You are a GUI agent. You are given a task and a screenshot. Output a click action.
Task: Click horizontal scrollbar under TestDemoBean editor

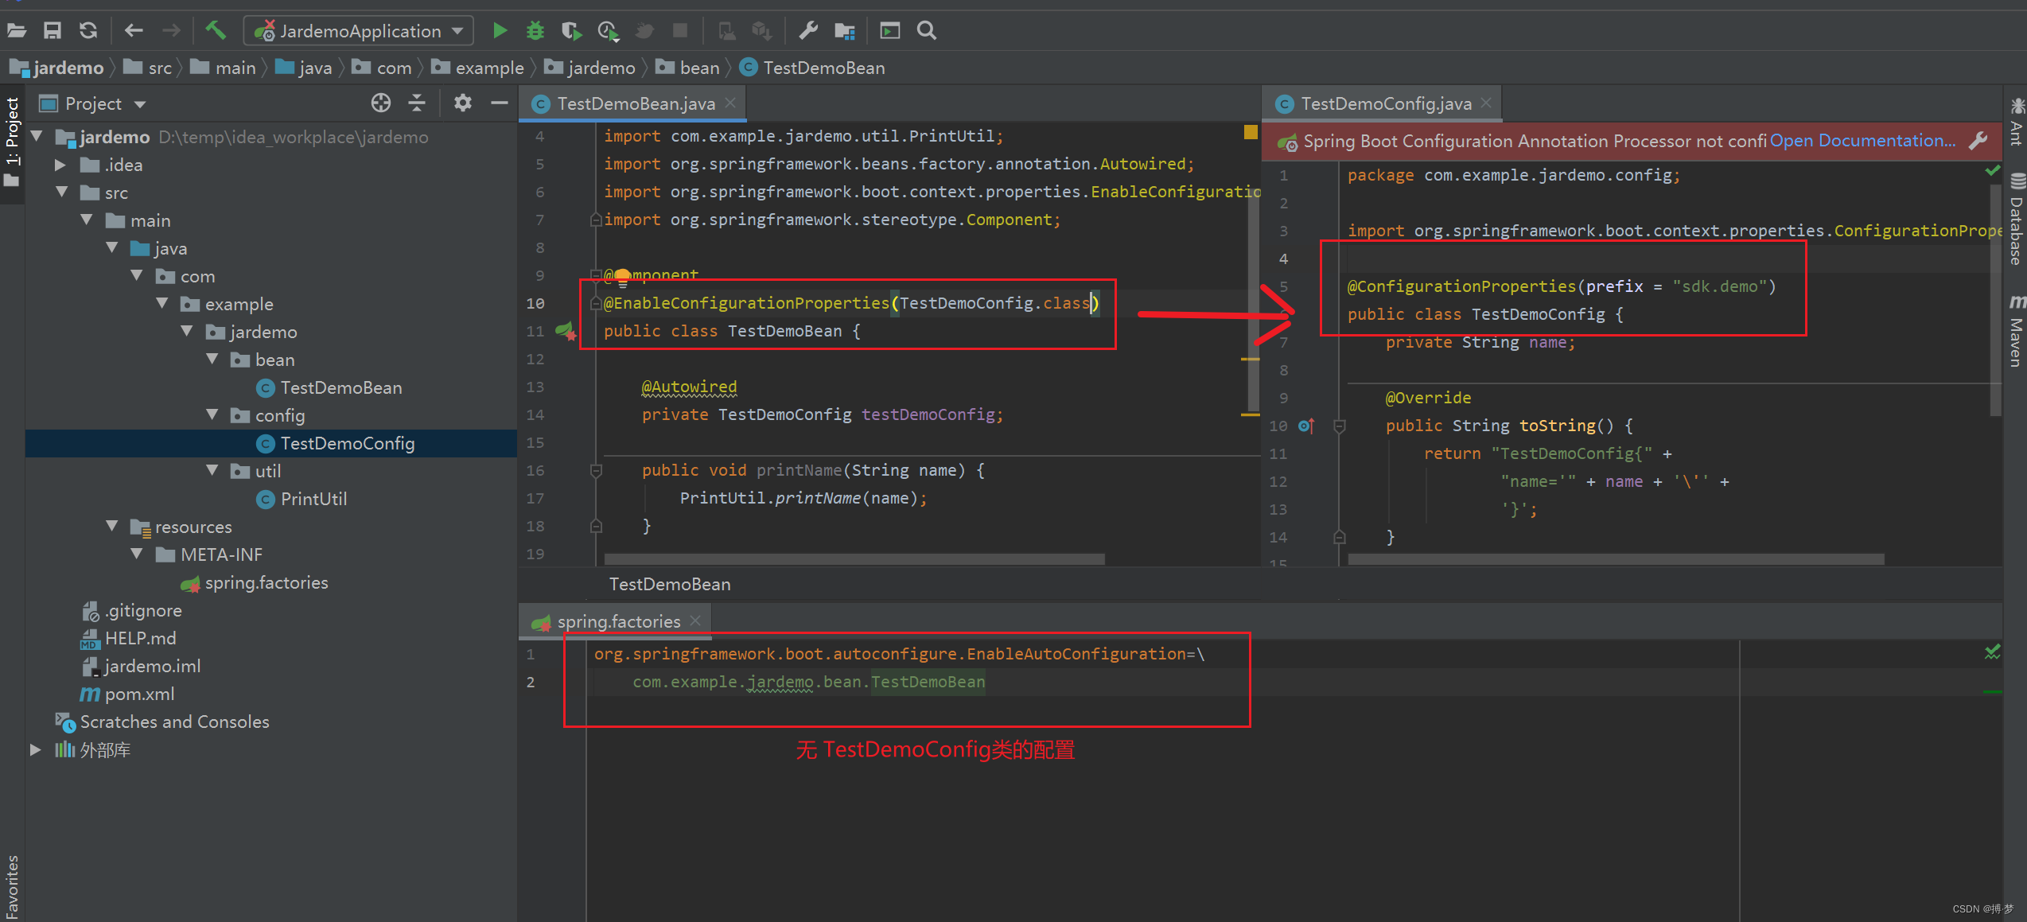click(x=854, y=559)
